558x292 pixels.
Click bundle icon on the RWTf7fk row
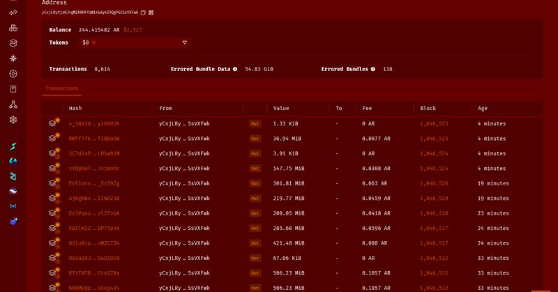click(54, 138)
